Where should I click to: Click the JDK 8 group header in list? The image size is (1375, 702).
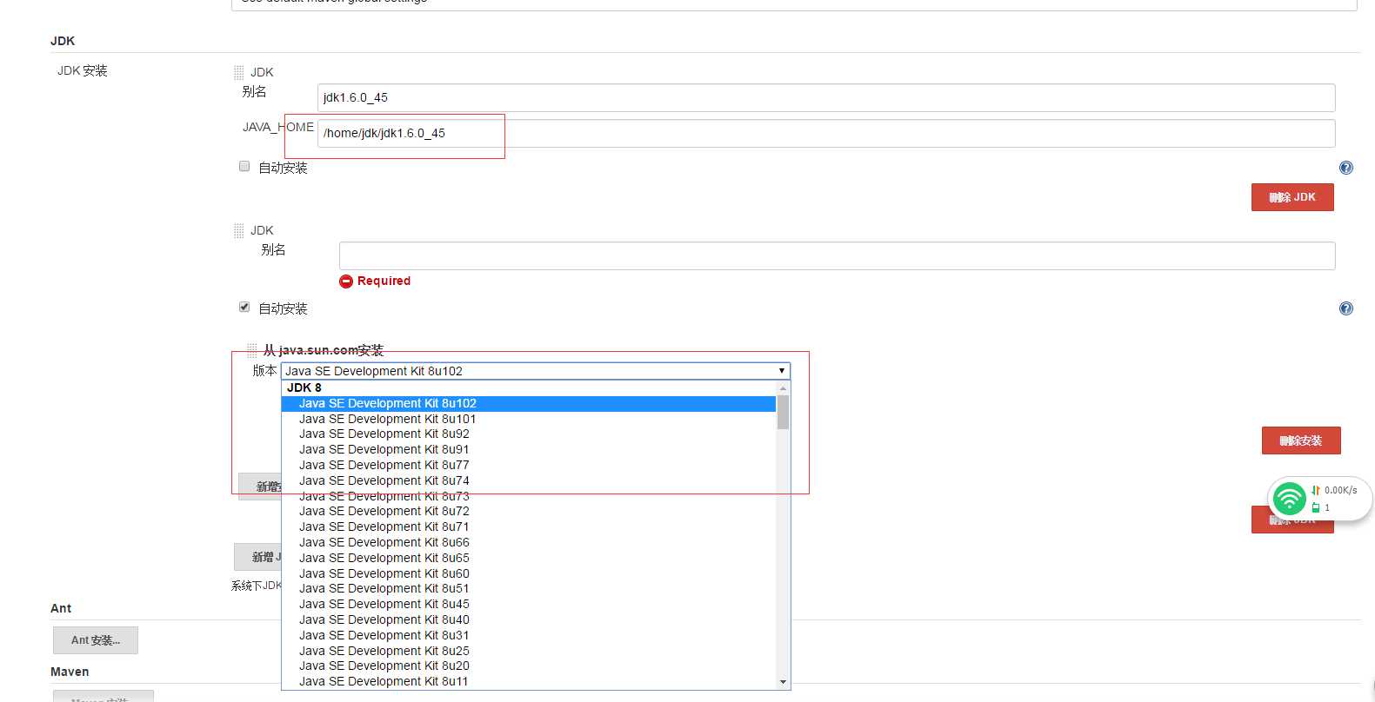click(x=529, y=387)
